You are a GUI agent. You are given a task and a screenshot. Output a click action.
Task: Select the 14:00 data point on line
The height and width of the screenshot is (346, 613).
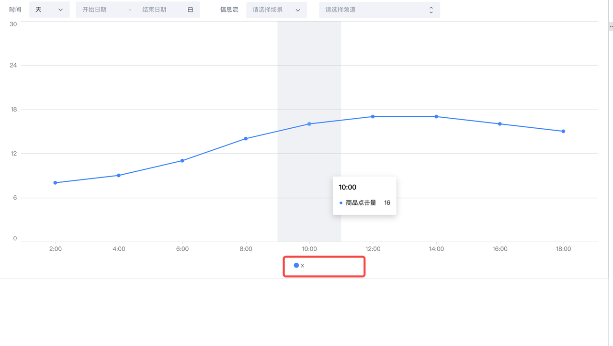436,116
